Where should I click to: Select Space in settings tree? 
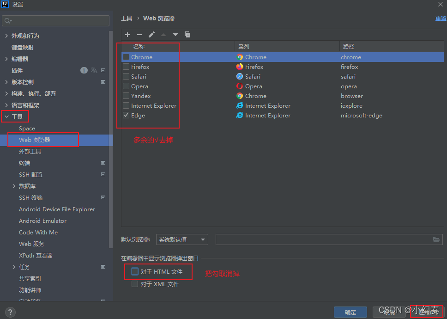pyautogui.click(x=27, y=129)
